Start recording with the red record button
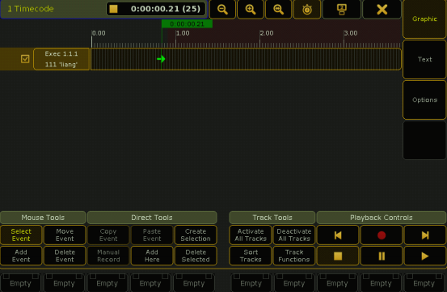447x292 pixels. 382,235
